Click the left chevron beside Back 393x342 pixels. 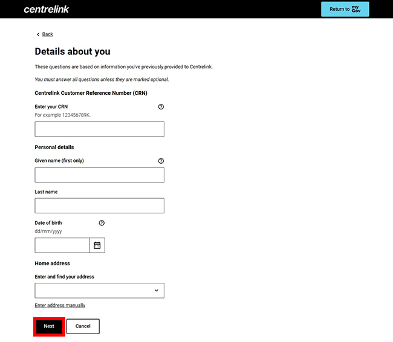point(38,34)
